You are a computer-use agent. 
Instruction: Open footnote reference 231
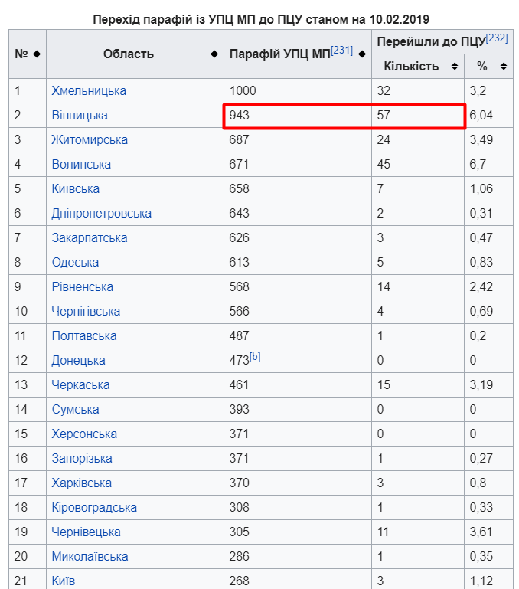[342, 50]
